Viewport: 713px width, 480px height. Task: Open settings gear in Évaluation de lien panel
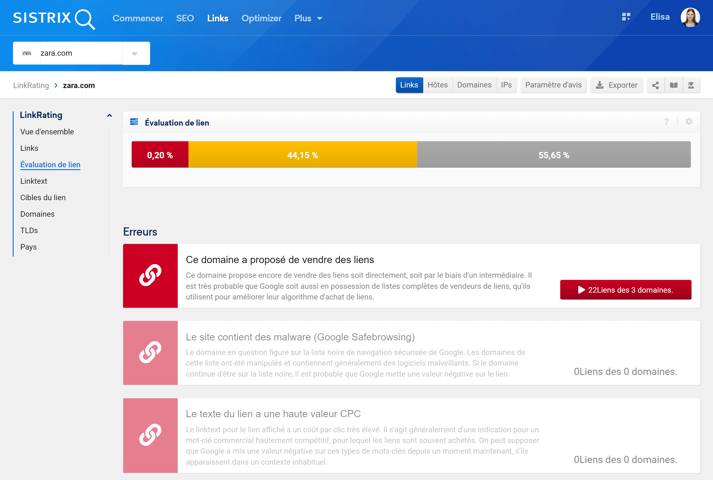pos(689,122)
